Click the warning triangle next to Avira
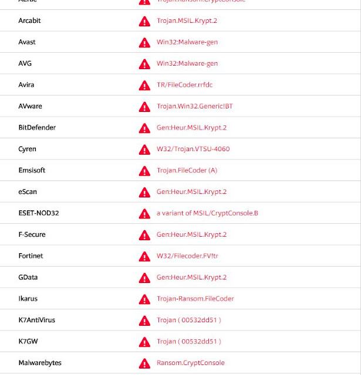This screenshot has width=361, height=375. pyautogui.click(x=144, y=86)
